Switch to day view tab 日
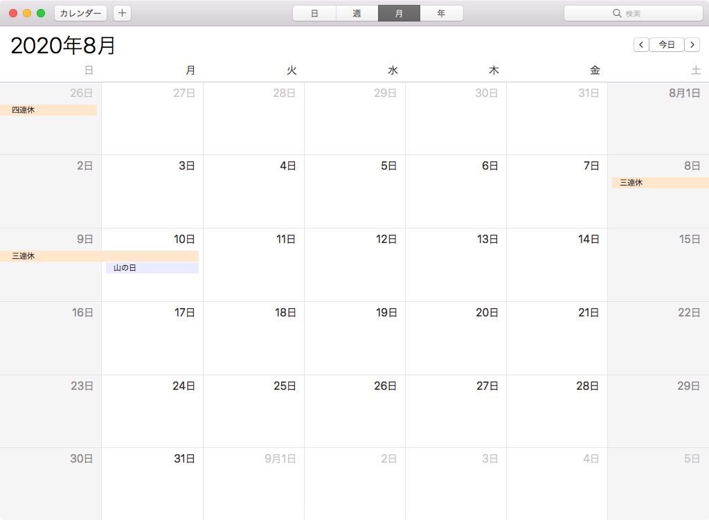 click(314, 13)
